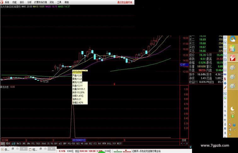Open the moon weather widget showing 32°C

pyautogui.click(x=233, y=110)
